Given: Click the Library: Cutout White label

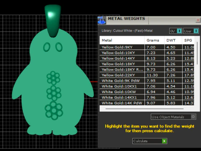Looking at the screenshot, I should (x=127, y=31).
